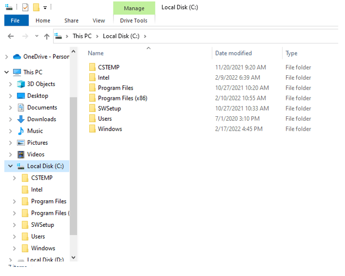Viewport: 345px width, 276px height.
Task: Click the Up one level arrow
Action: click(x=46, y=36)
